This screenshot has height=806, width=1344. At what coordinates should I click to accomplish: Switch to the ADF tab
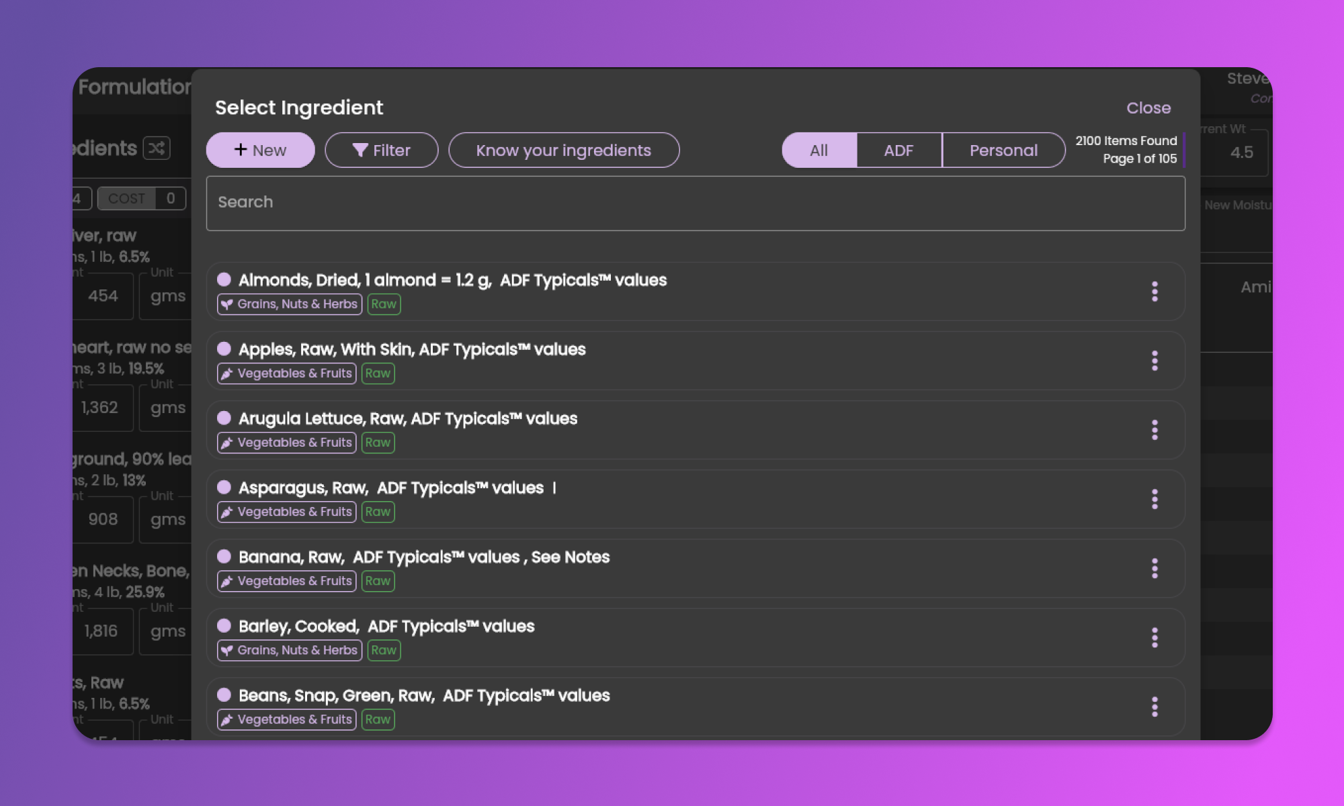pyautogui.click(x=898, y=150)
